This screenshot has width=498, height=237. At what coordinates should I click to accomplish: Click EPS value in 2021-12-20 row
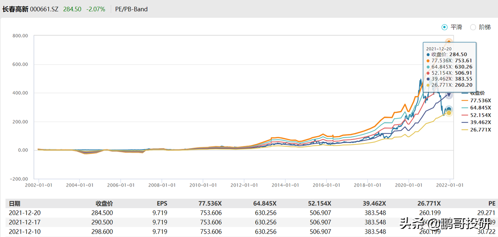coord(160,213)
